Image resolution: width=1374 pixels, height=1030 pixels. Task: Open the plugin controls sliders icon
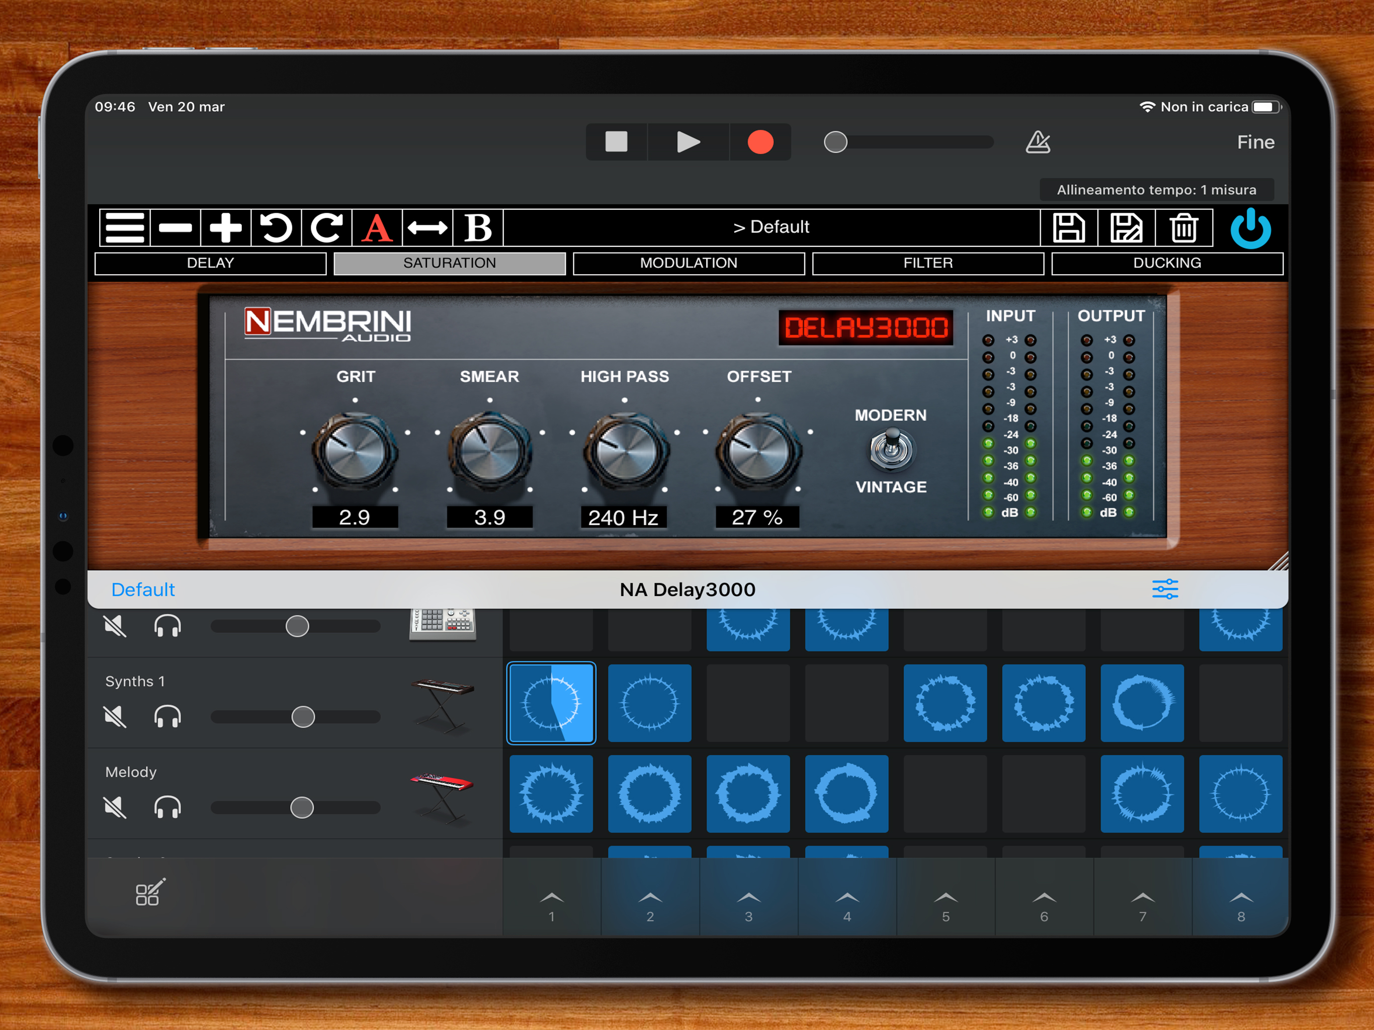click(1165, 589)
